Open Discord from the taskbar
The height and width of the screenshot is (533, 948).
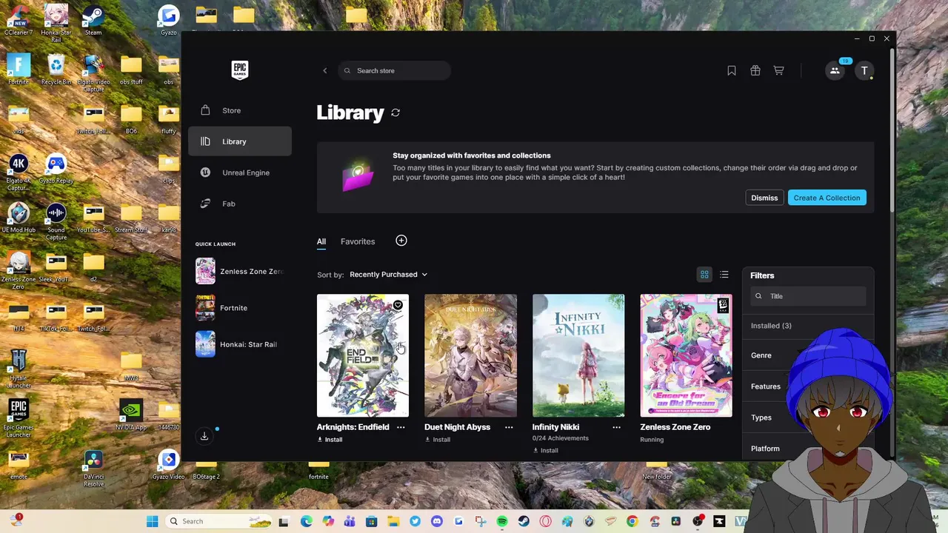pyautogui.click(x=436, y=521)
